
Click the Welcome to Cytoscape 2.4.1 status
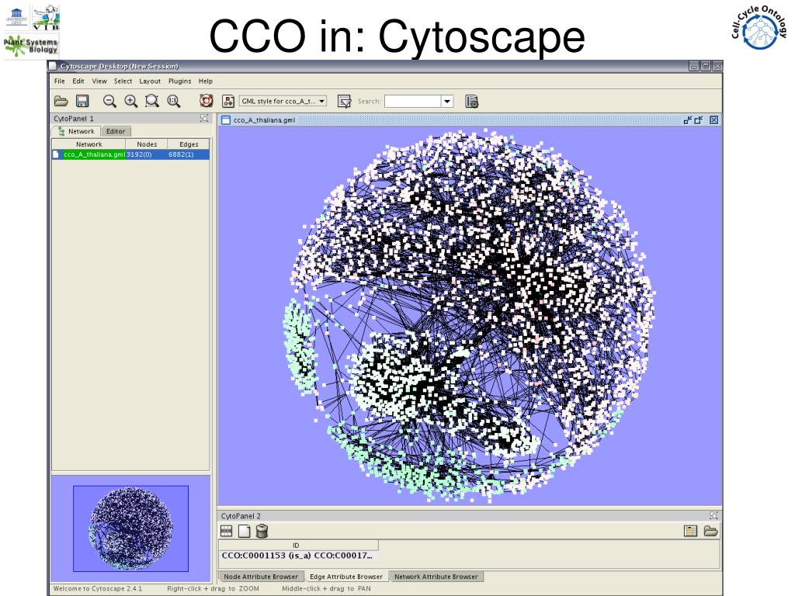pos(98,588)
